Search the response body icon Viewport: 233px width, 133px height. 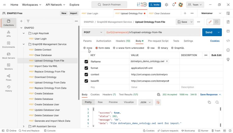[x=217, y=102]
